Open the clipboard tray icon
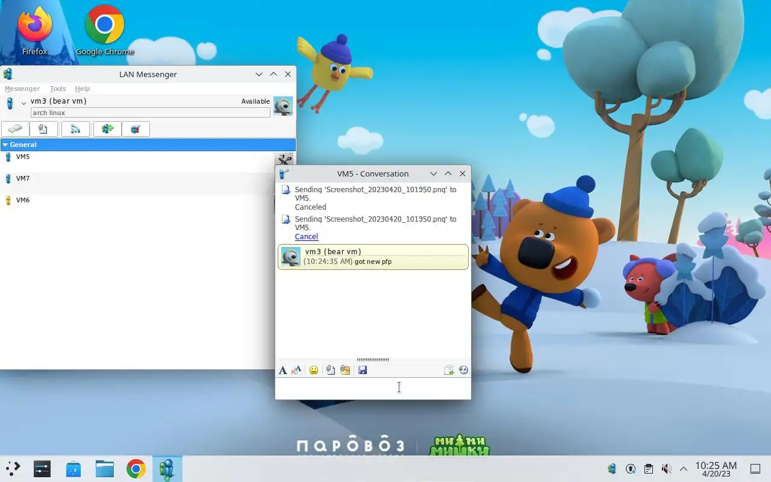Viewport: 771px width, 482px height. [648, 469]
